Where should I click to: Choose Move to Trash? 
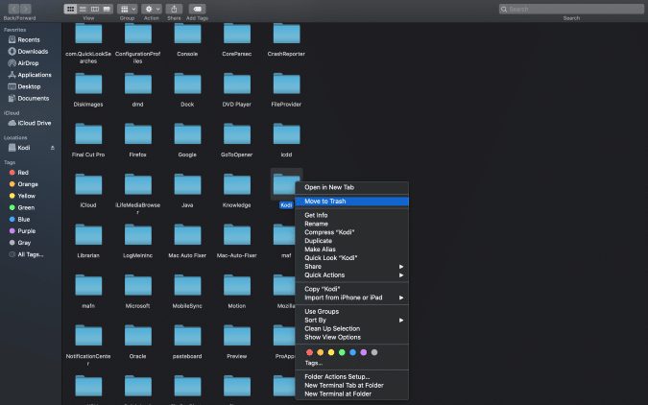pos(351,202)
